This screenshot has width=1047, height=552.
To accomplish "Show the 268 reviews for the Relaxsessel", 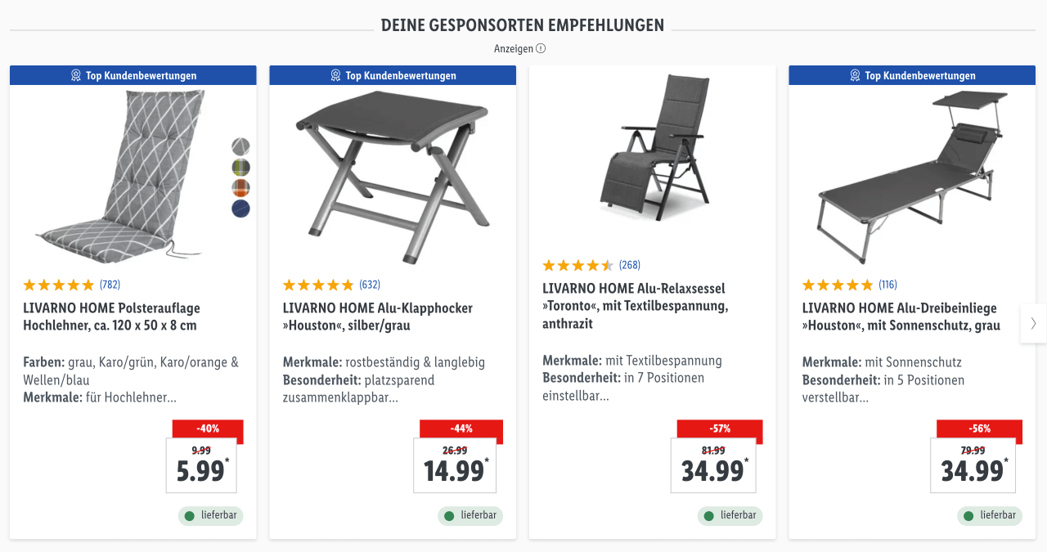I will [630, 265].
